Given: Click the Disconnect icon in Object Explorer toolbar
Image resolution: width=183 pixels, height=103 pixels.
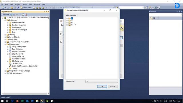Looking at the screenshot, I should point(14,15).
